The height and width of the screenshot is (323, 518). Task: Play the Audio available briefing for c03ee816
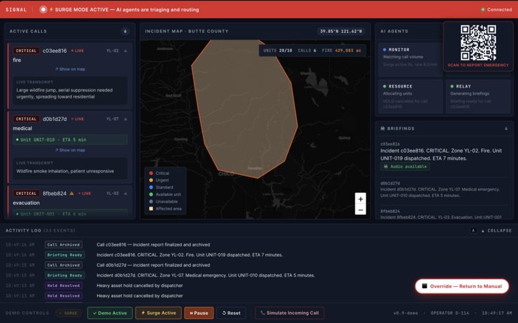[405, 167]
